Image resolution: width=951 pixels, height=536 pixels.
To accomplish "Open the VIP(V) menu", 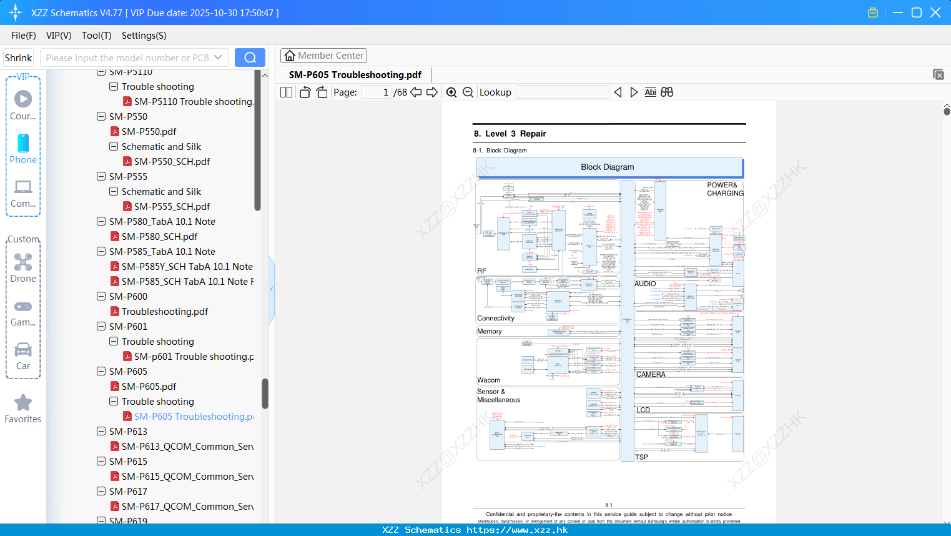I will [x=59, y=36].
